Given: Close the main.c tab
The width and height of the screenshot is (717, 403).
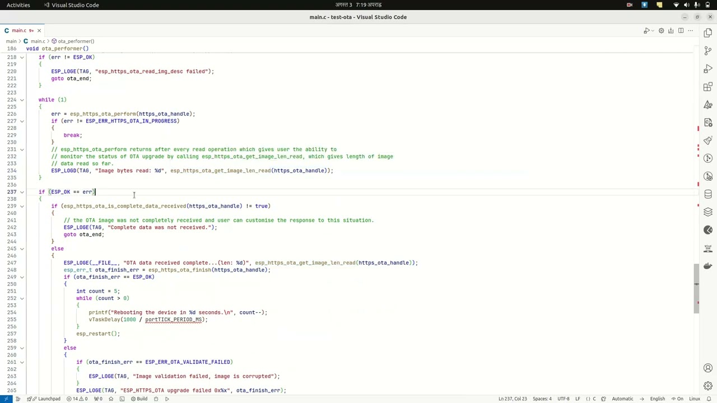Looking at the screenshot, I should pyautogui.click(x=39, y=31).
